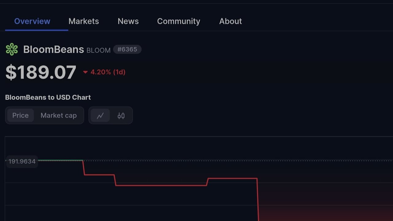Switch to line chart view icon
Viewport: 393px width, 221px height.
pos(100,116)
